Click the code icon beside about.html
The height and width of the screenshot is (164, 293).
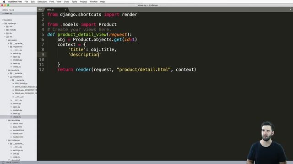point(11,123)
